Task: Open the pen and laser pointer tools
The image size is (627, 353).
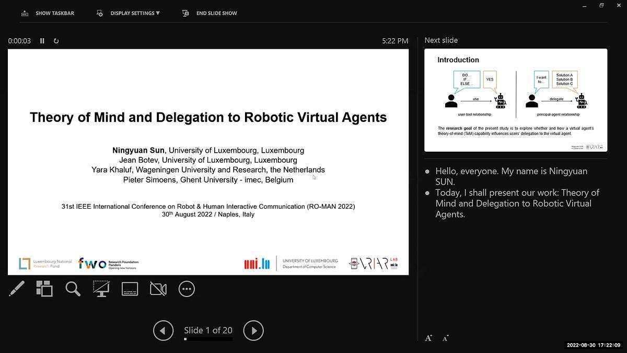Action: coord(17,289)
